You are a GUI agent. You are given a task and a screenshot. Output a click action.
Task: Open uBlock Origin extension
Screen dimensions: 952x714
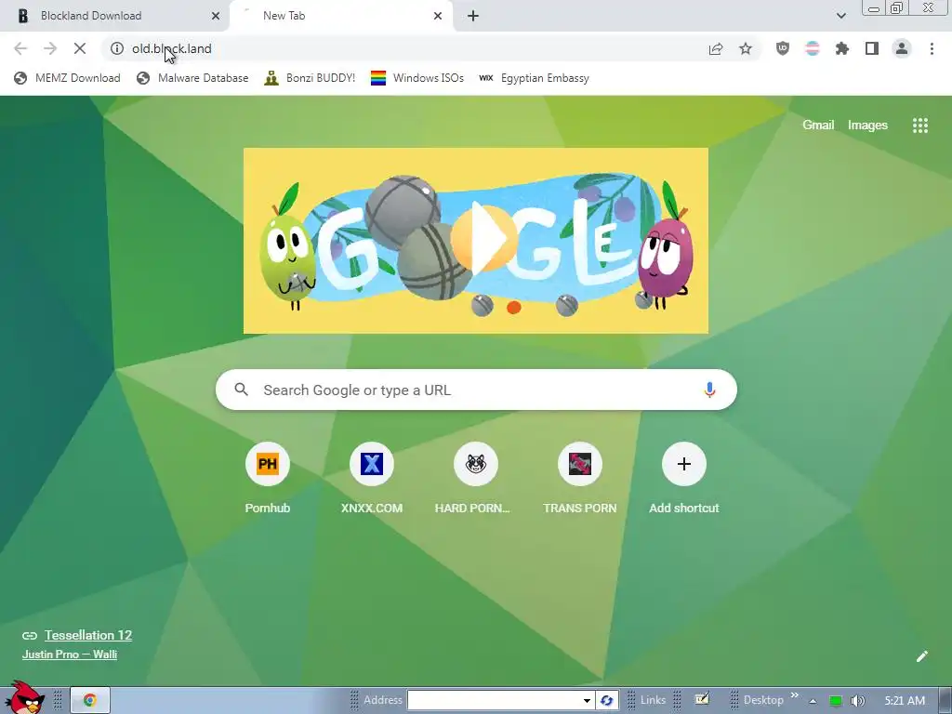tap(783, 48)
